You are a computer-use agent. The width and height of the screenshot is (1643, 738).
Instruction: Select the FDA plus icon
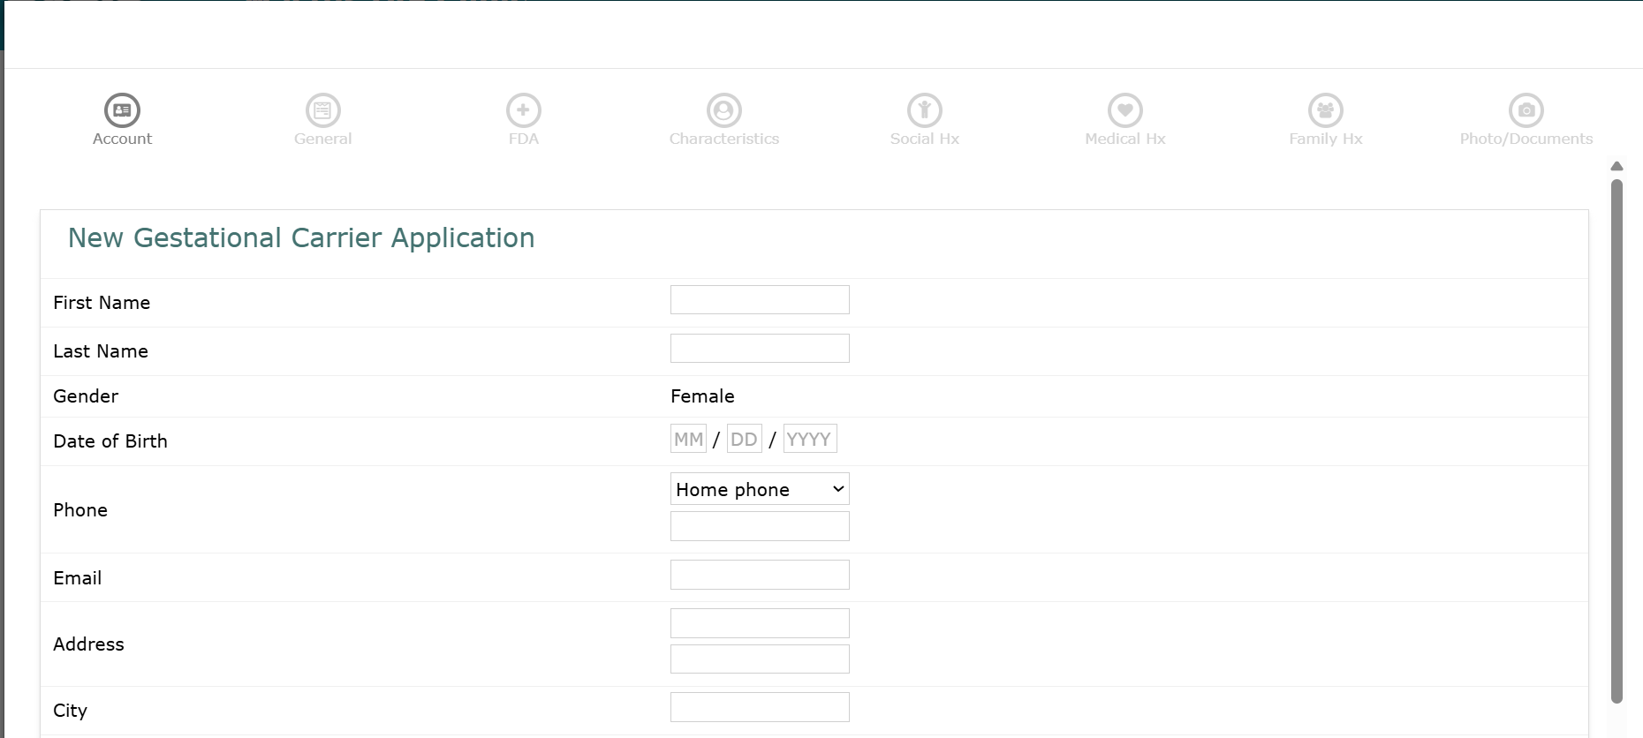(523, 110)
